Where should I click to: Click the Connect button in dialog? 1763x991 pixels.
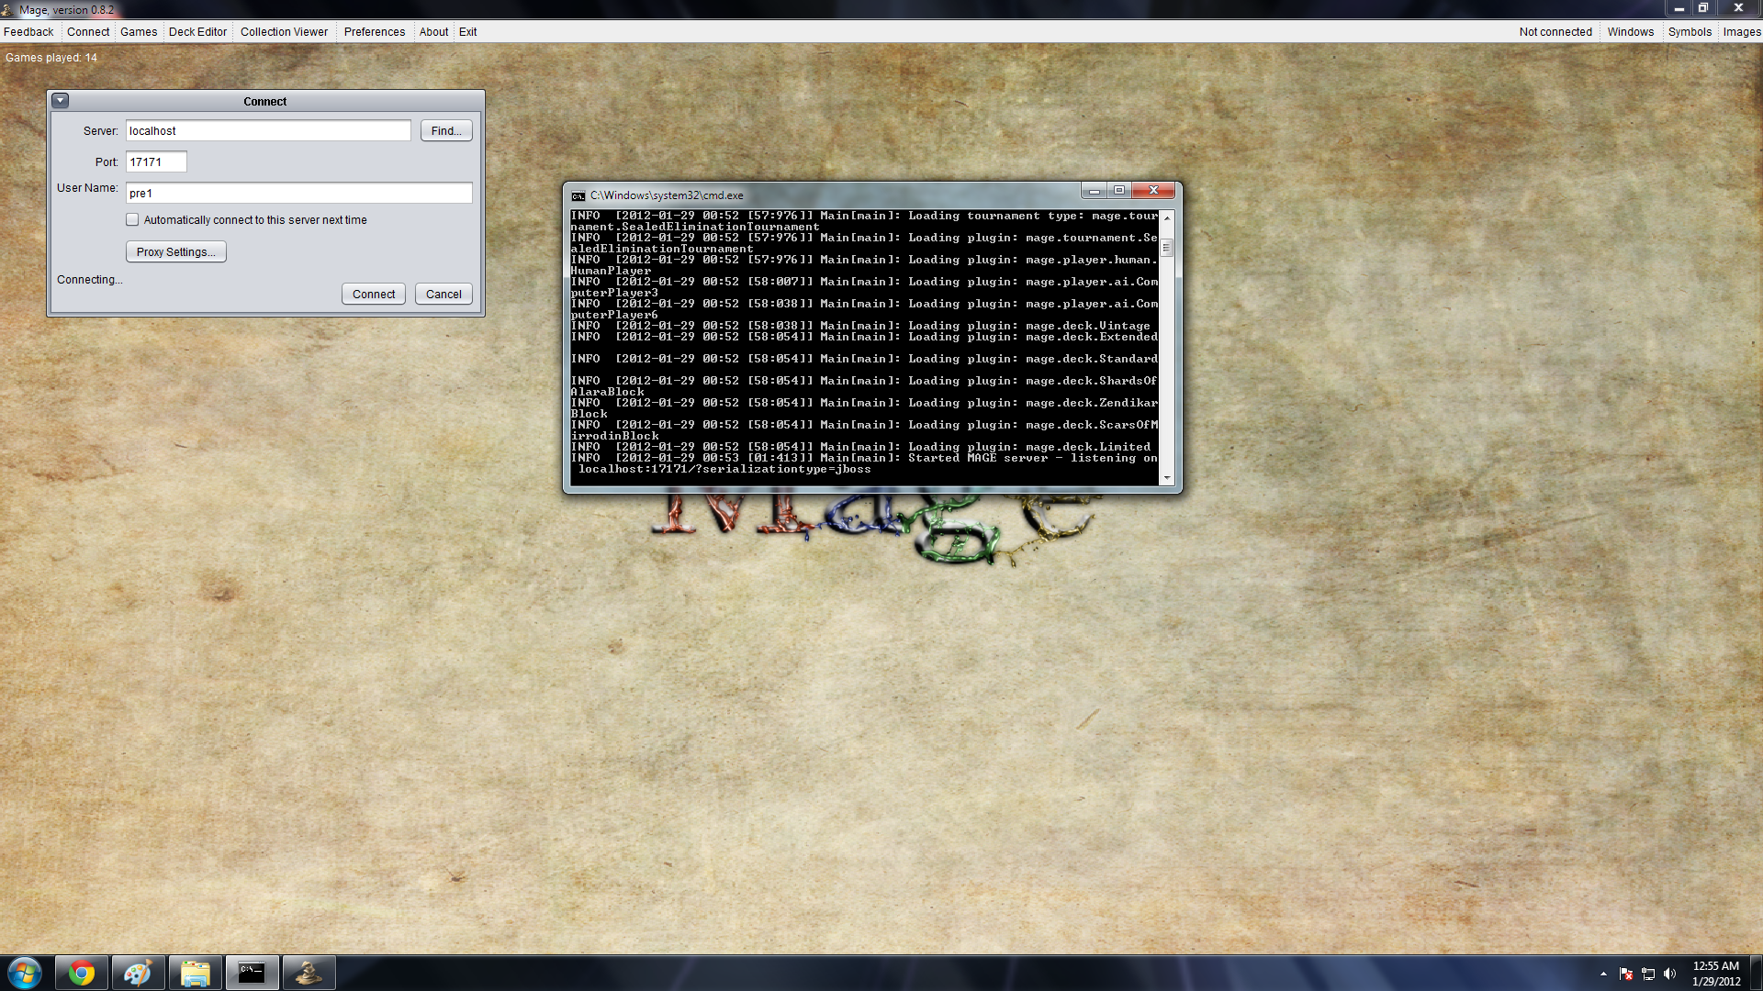pos(374,295)
